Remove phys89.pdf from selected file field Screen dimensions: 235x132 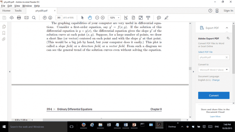point(226,57)
